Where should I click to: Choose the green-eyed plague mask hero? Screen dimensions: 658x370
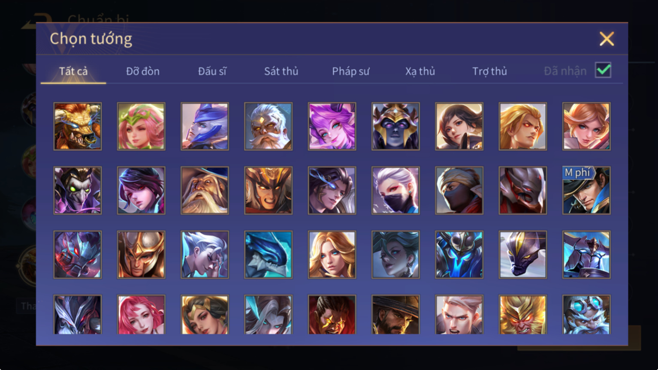tap(78, 190)
